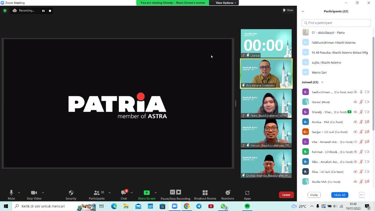Click the Mute All button
The width and height of the screenshot is (375, 211).
(339, 195)
